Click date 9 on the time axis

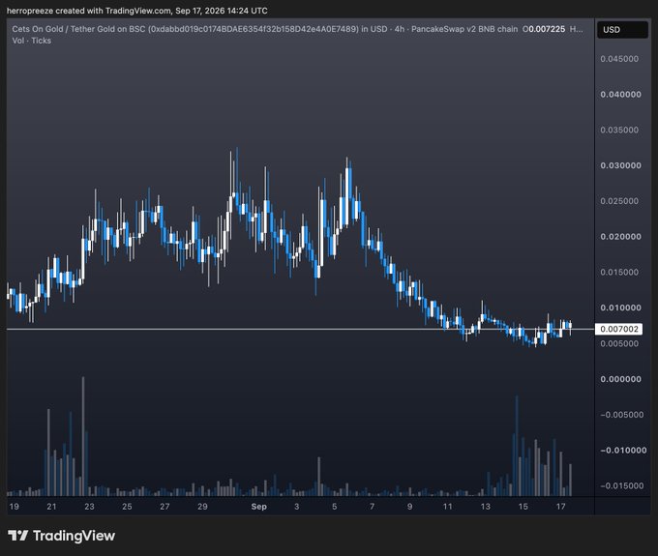point(409,507)
